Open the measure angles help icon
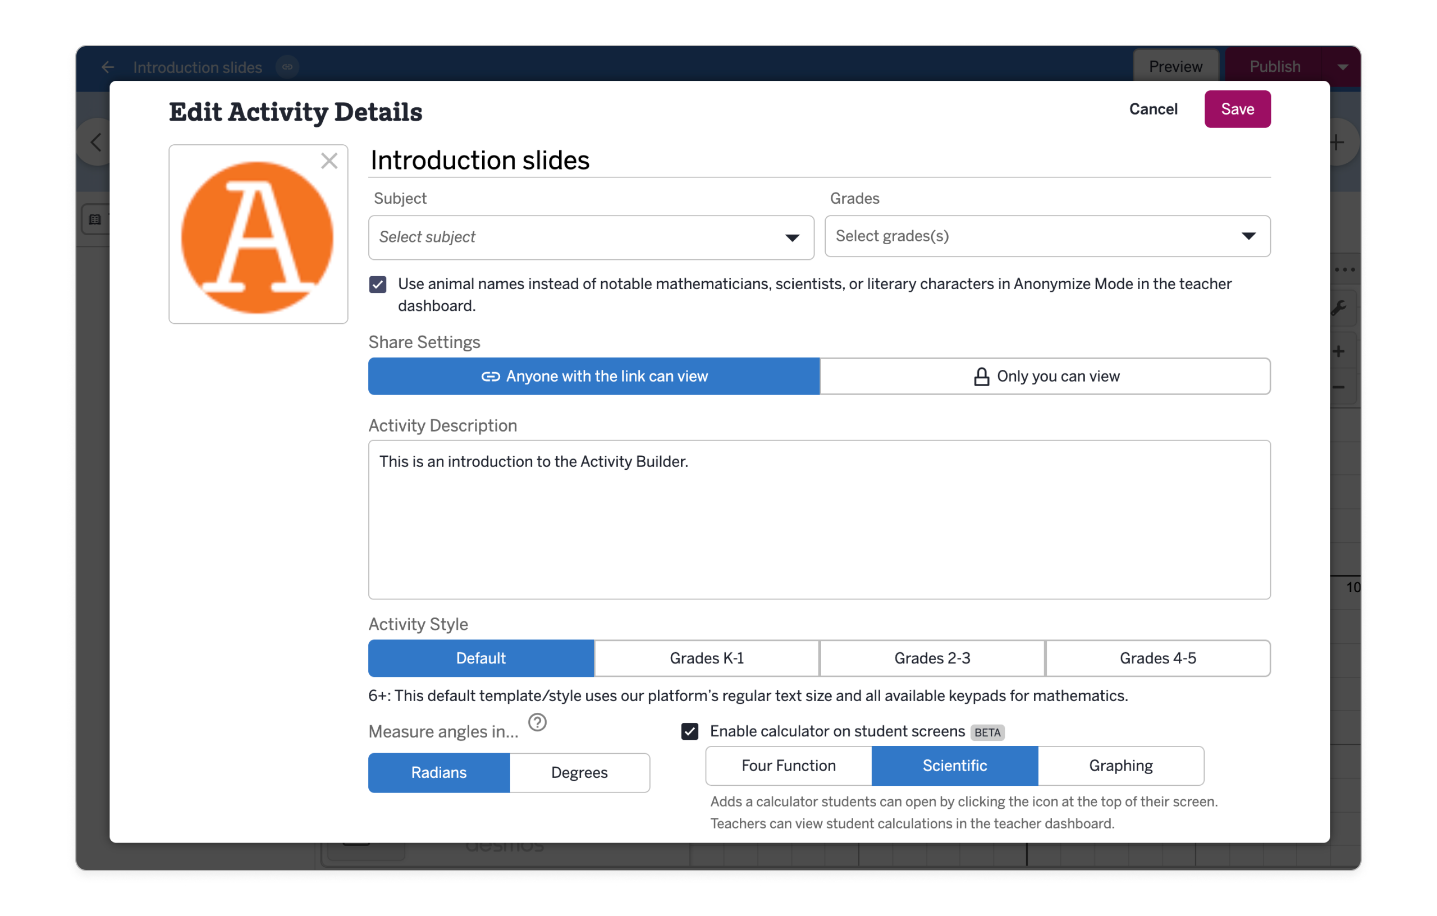 click(x=537, y=723)
